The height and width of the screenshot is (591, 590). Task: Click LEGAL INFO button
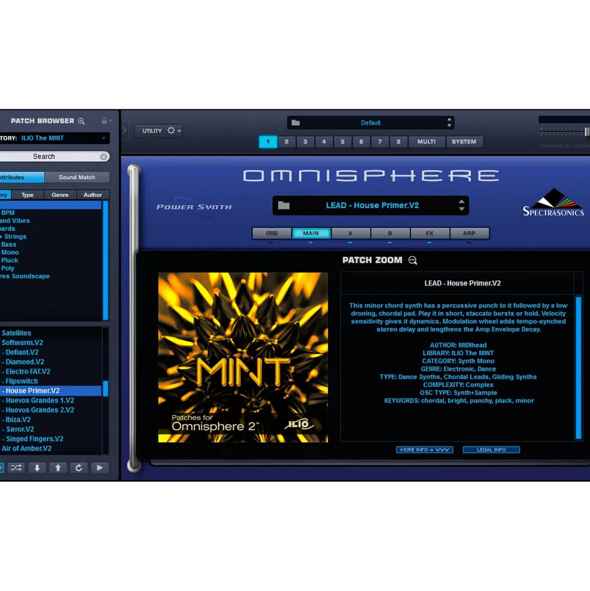(x=491, y=449)
